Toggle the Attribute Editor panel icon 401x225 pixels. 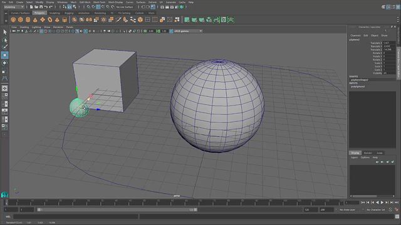388,7
